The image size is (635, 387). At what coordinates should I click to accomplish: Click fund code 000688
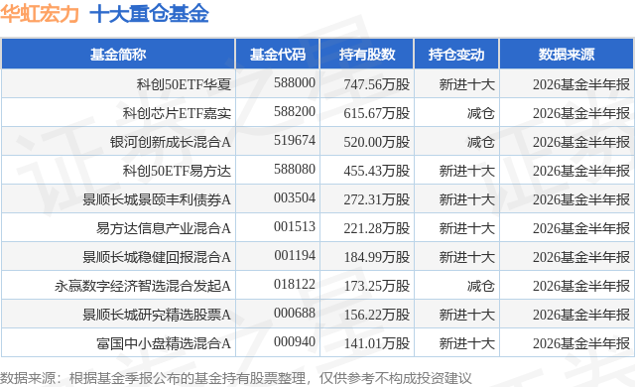pyautogui.click(x=295, y=313)
